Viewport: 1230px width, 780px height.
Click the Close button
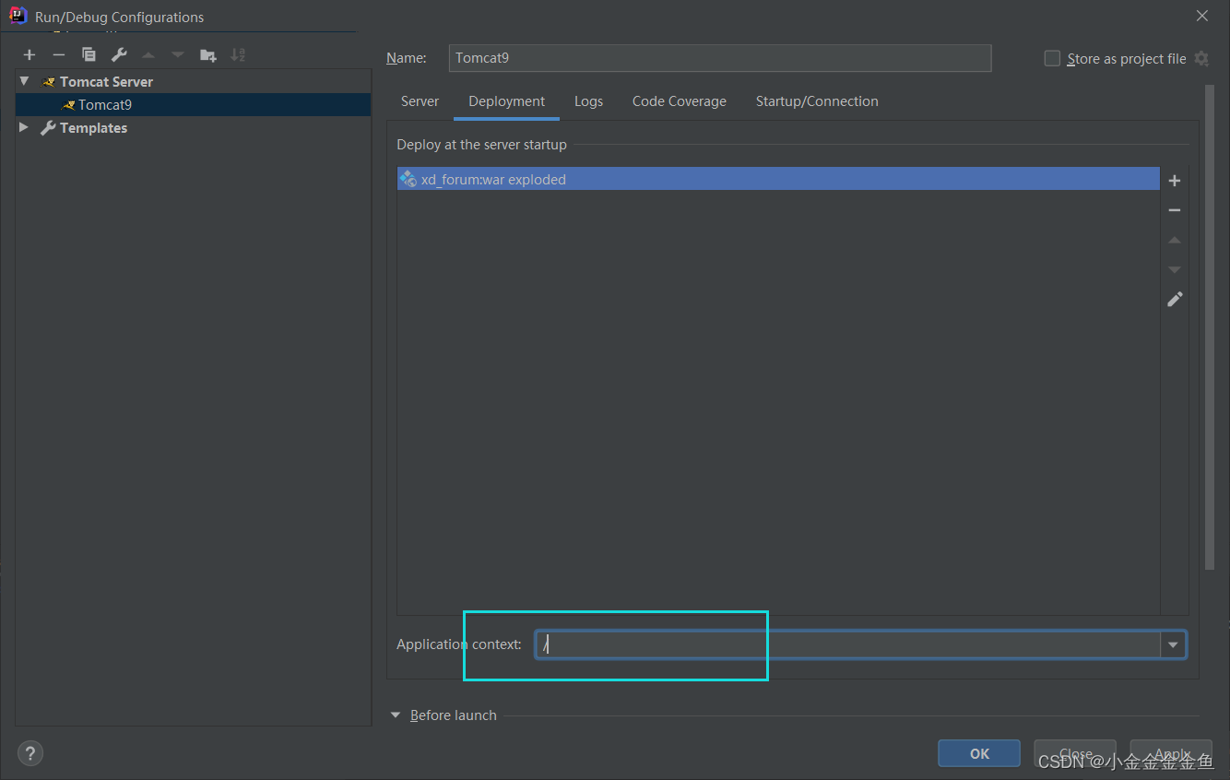1075,753
